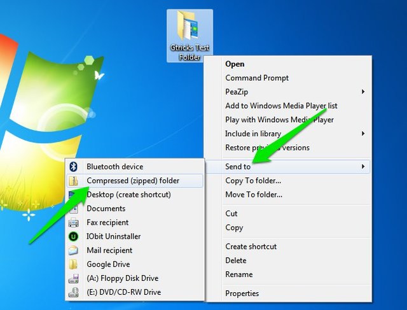Choose Copy To folder... option
Viewport: 407px width, 310px height.
pos(289,181)
